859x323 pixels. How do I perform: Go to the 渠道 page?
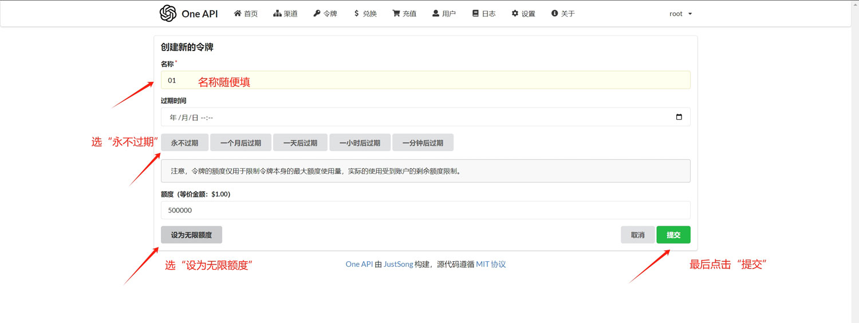285,13
